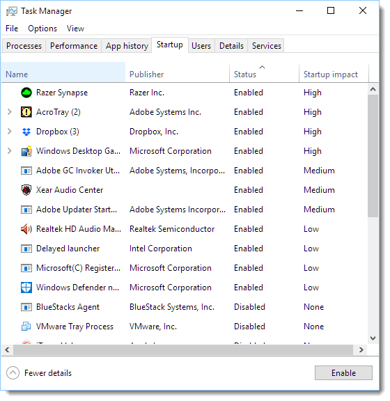The height and width of the screenshot is (401, 390).
Task: Click publisher 'VMware, Inc.'
Action: [153, 327]
